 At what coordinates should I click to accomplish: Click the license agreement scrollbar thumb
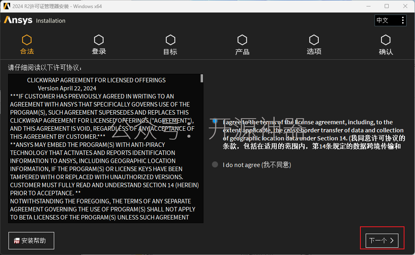point(202,78)
